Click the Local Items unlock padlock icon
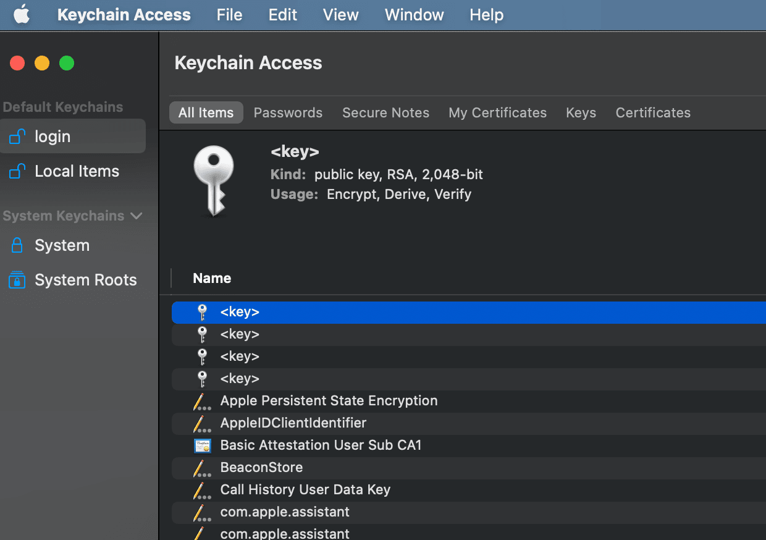 pyautogui.click(x=17, y=171)
